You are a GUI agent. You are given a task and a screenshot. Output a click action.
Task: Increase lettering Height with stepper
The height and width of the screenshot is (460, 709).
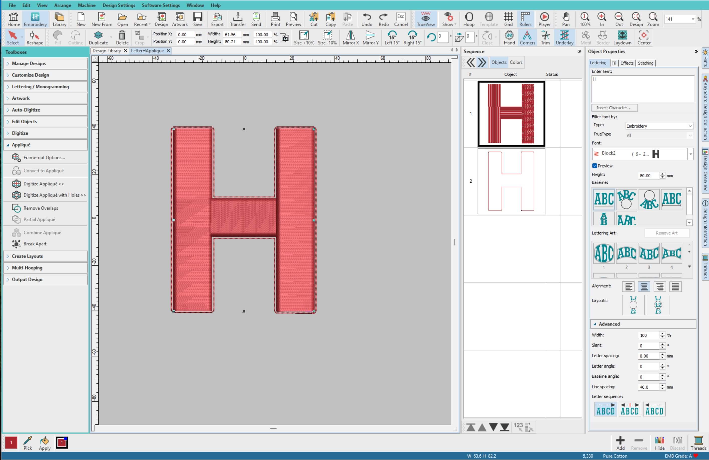pyautogui.click(x=662, y=174)
